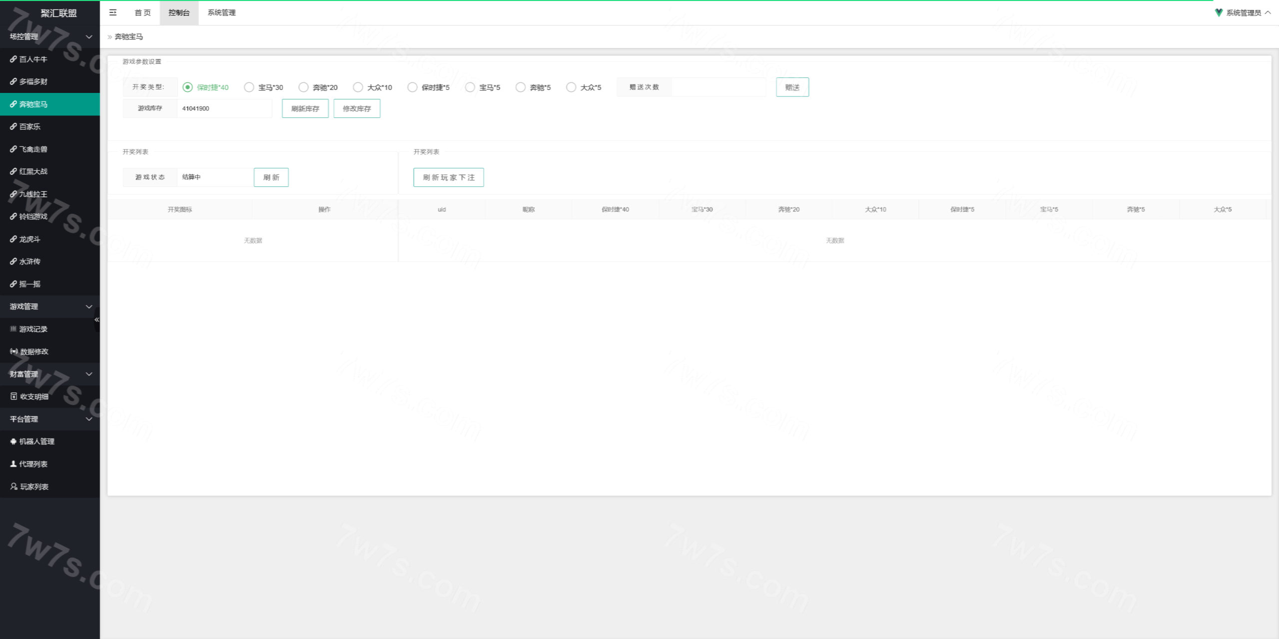The width and height of the screenshot is (1279, 639).
Task: Collapse sidebar using the « handle
Action: click(x=97, y=319)
